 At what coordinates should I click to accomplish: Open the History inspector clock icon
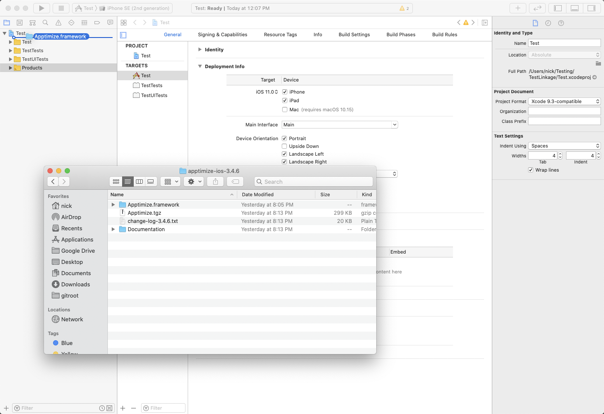548,23
